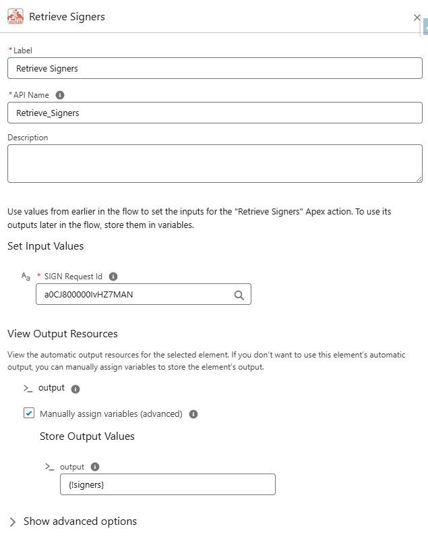Open the SIGN Request Id lookup combobox
The width and height of the screenshot is (428, 541).
tap(144, 294)
